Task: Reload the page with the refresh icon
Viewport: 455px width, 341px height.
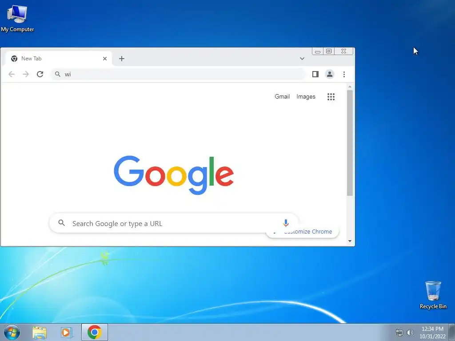Action: click(40, 74)
